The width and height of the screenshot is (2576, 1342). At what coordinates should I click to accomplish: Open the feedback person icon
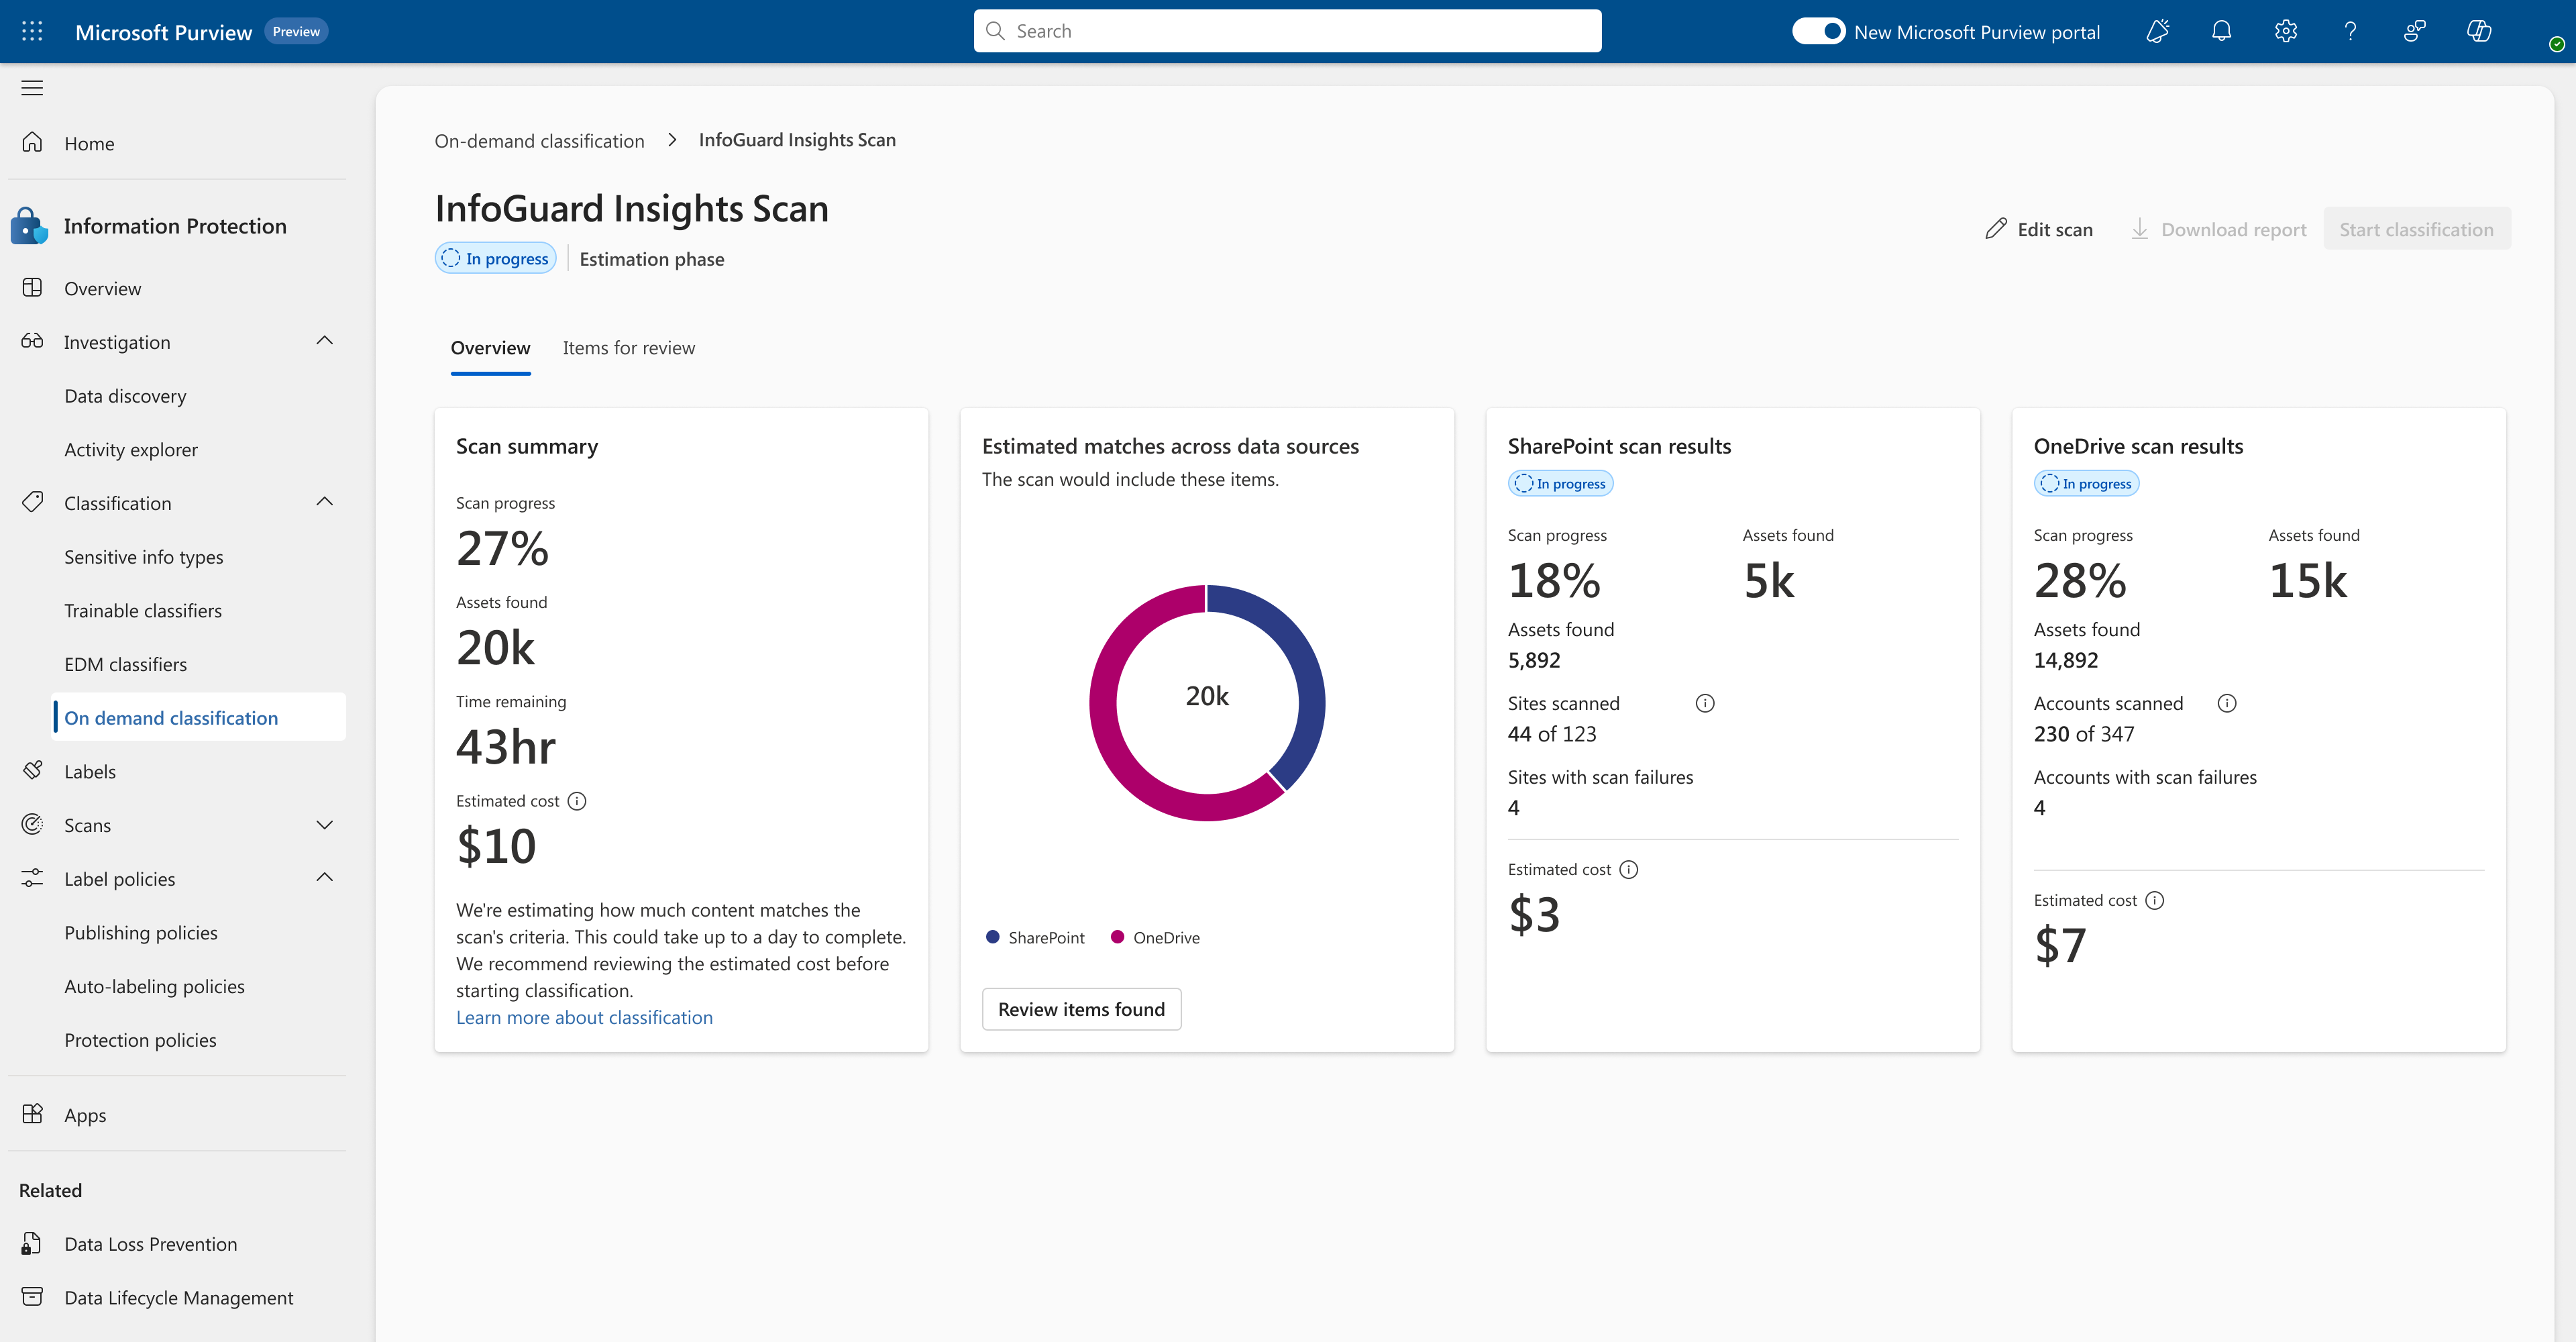click(x=2414, y=31)
